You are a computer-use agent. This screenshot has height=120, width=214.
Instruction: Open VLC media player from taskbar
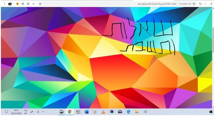103,112
